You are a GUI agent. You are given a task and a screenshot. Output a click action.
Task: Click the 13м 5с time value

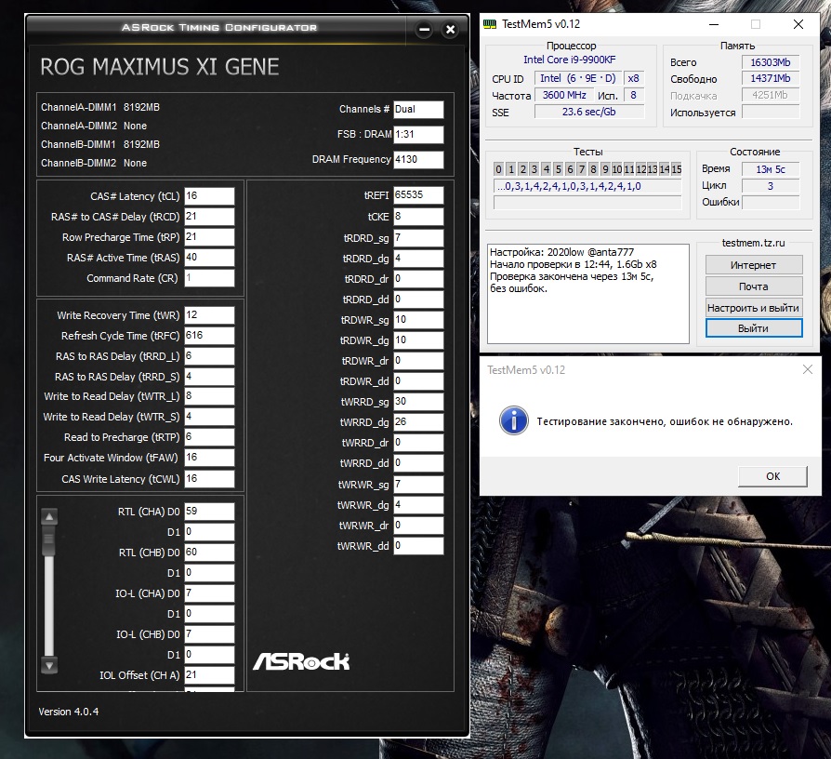pyautogui.click(x=770, y=169)
